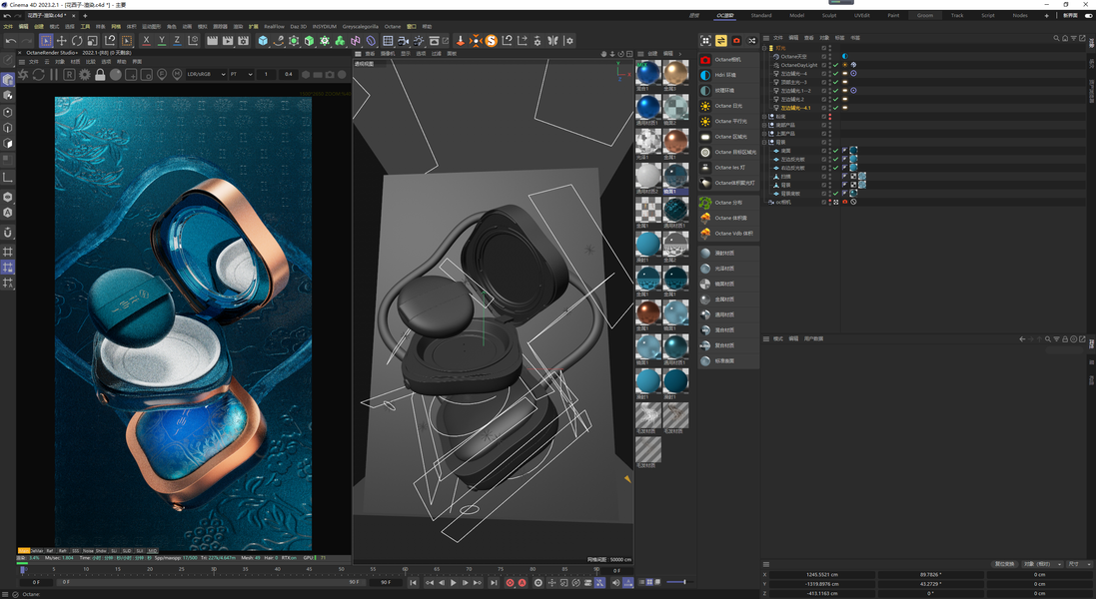Select the copper metal material sphere
Image resolution: width=1096 pixels, height=599 pixels.
point(675,141)
